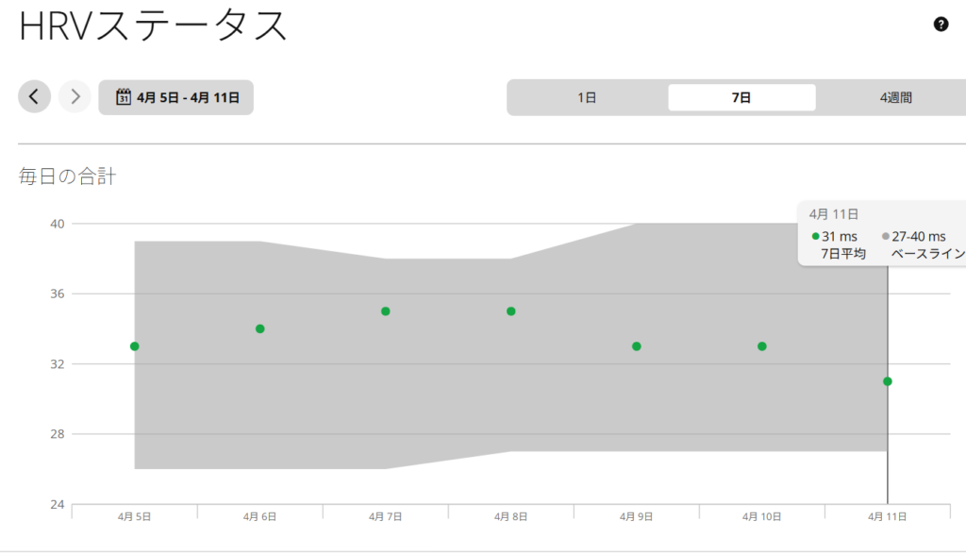Image resolution: width=966 pixels, height=554 pixels.
Task: Click the next week forward arrow
Action: [x=75, y=96]
